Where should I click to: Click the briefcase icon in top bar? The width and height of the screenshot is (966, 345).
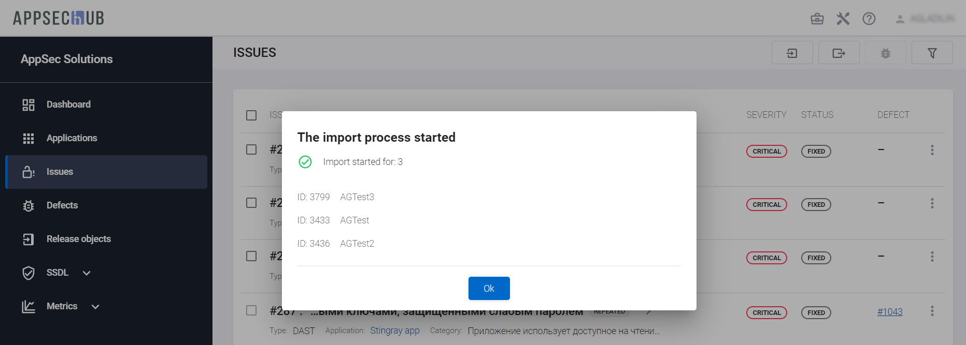(x=817, y=19)
